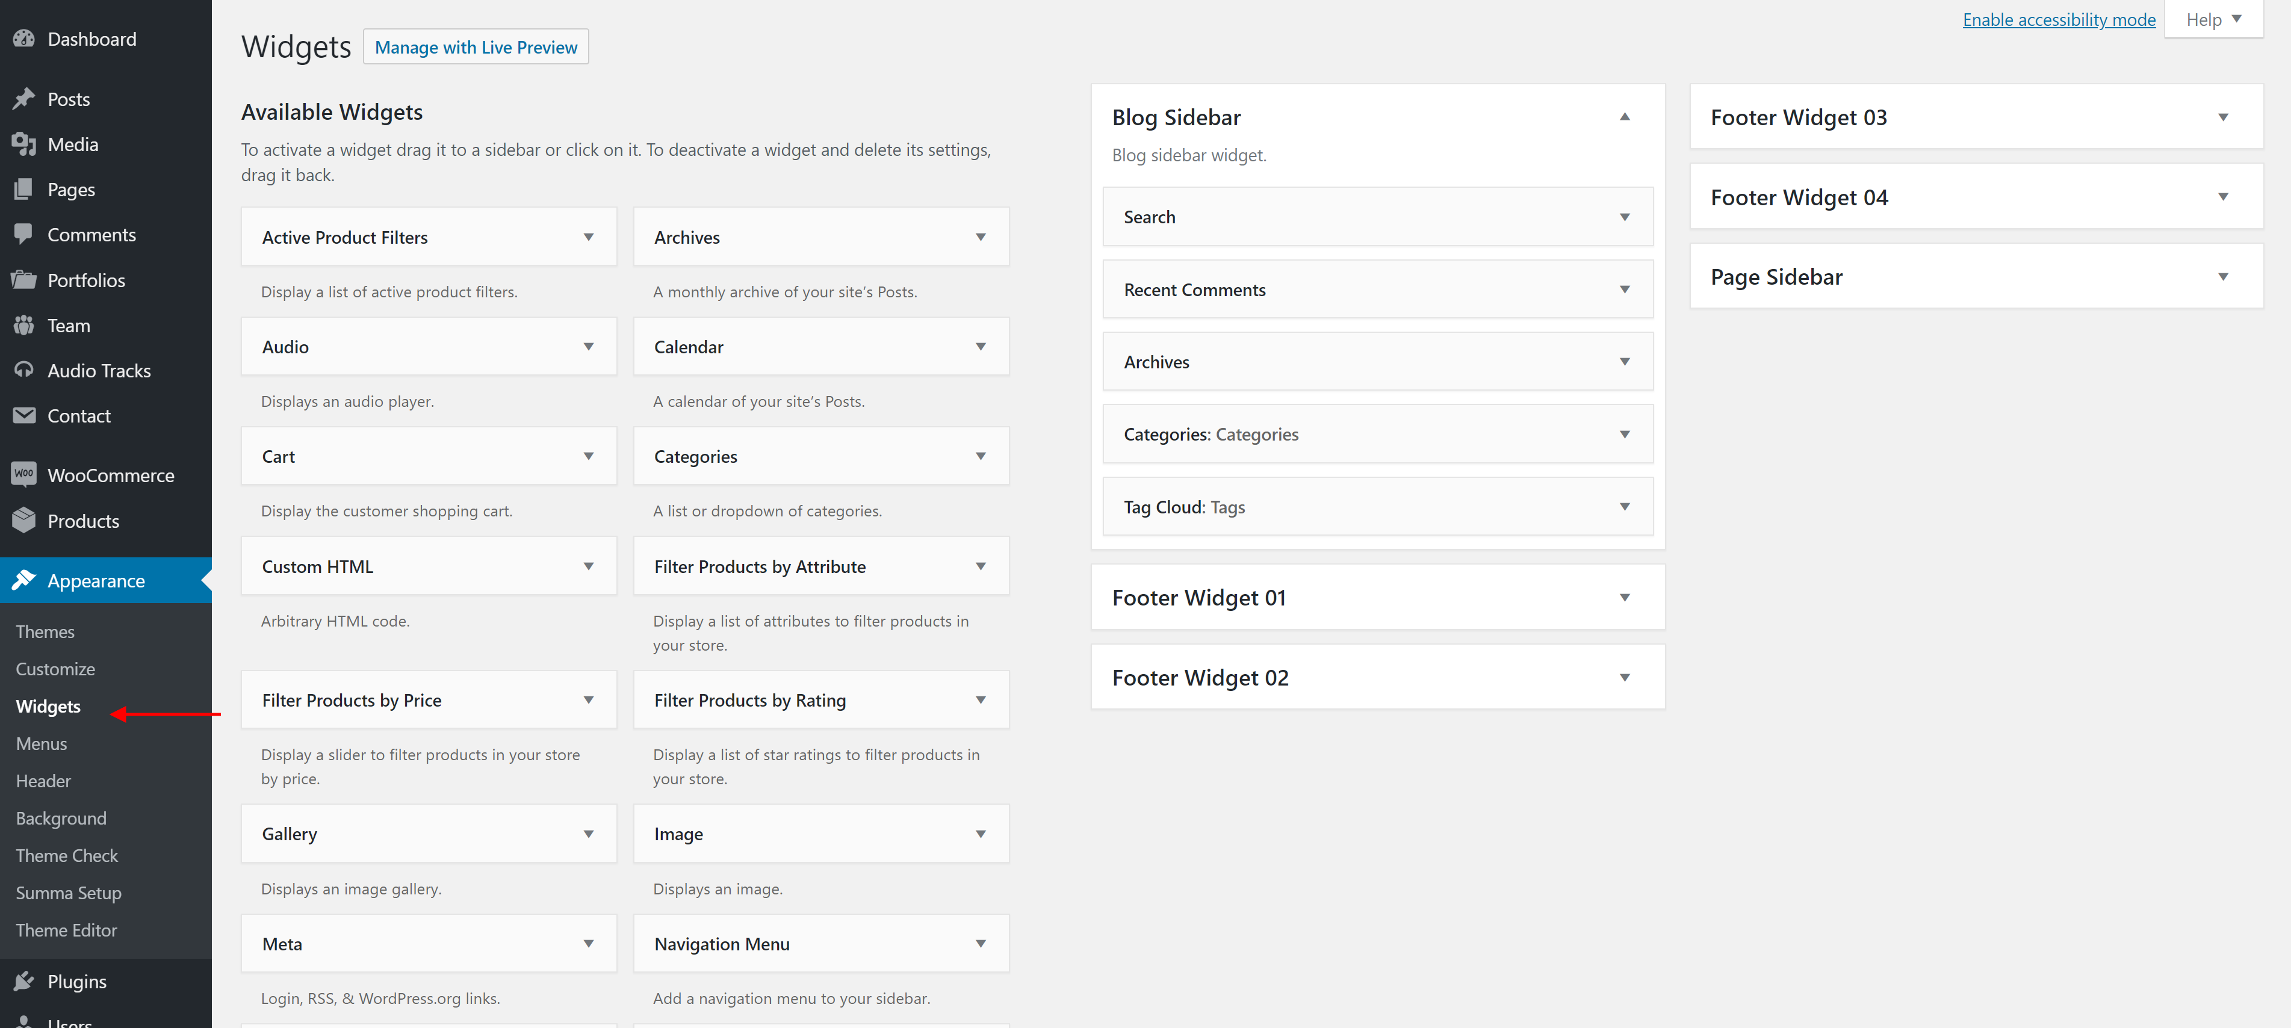
Task: Collapse the Blog Sidebar panel arrow
Action: 1624,117
